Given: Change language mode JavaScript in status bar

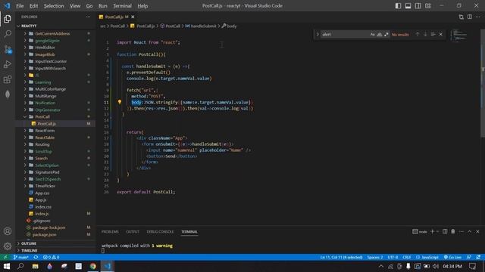Looking at the screenshot, I should pyautogui.click(x=427, y=257).
